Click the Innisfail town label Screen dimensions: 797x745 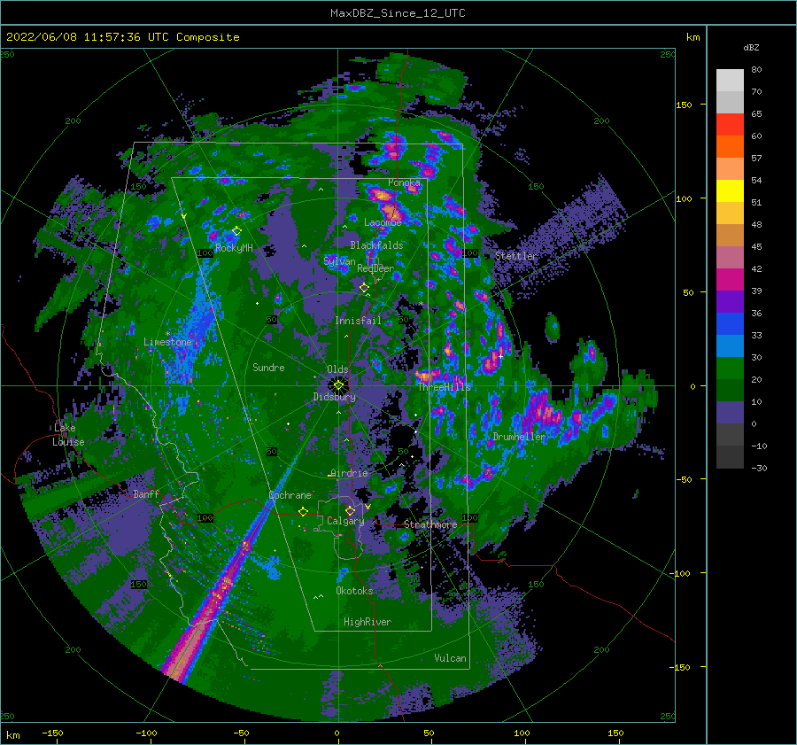358,321
